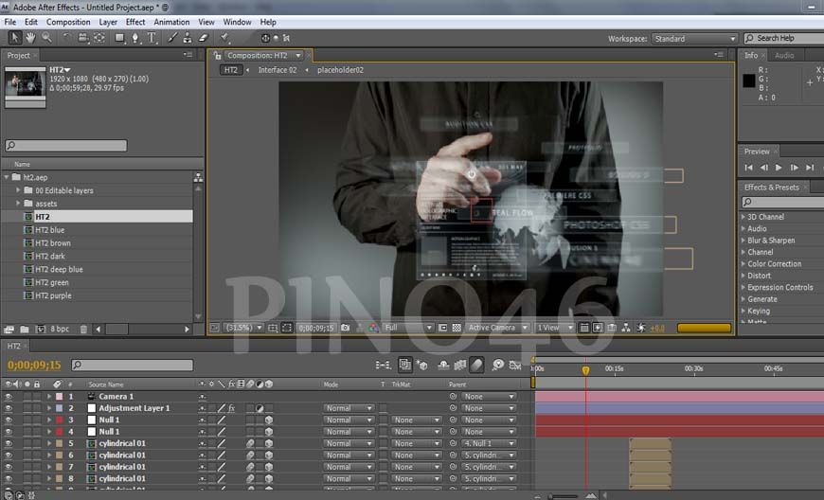The height and width of the screenshot is (500, 824).
Task: Toggle fast previews button in viewer
Action: [x=598, y=328]
